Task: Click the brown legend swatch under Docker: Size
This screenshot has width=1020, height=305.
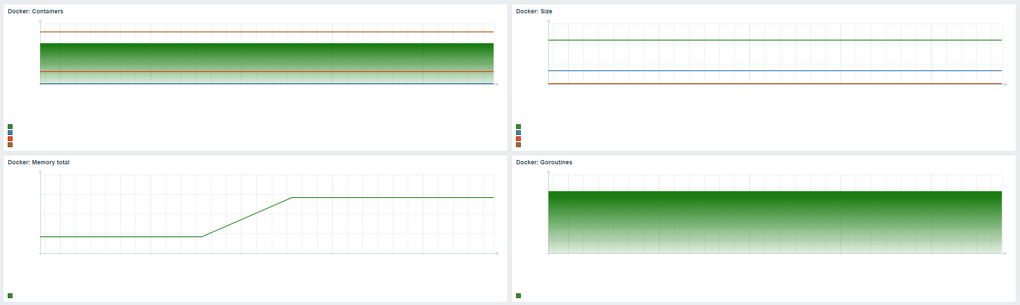Action: 519,145
